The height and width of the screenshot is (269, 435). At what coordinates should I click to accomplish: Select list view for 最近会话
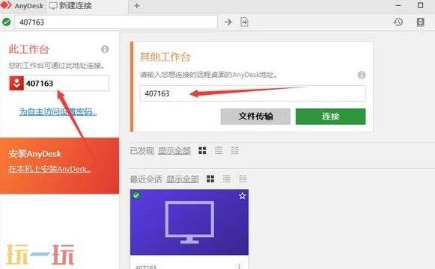(226, 179)
